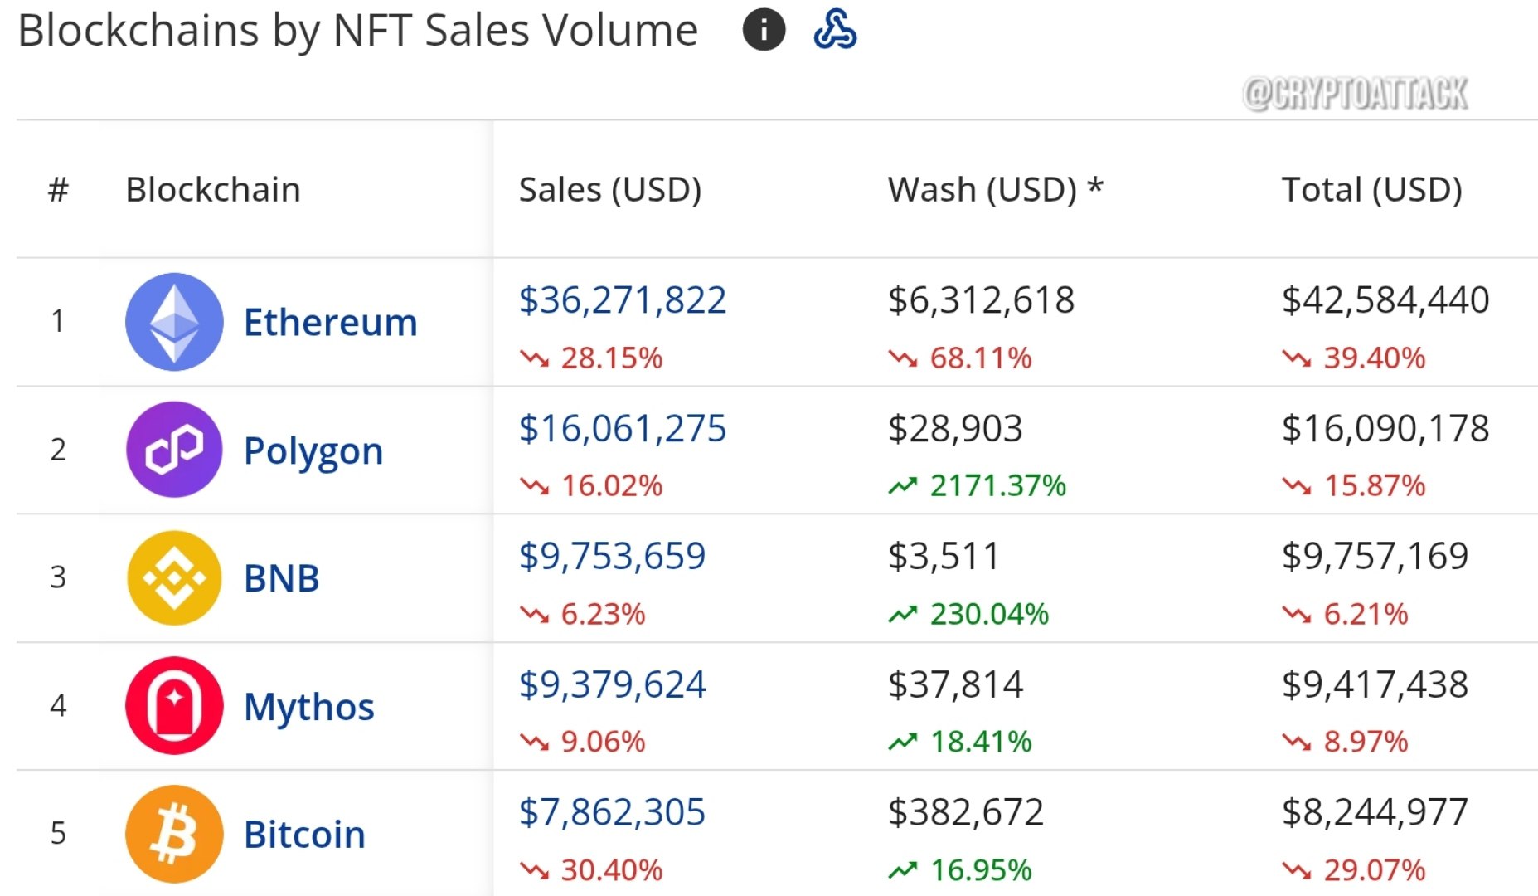
Task: Click the info icon beside the title
Action: point(764,30)
